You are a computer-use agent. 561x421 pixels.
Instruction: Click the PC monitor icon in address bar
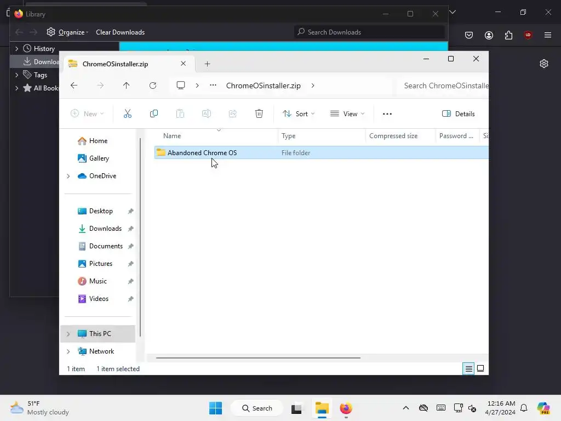pyautogui.click(x=181, y=85)
